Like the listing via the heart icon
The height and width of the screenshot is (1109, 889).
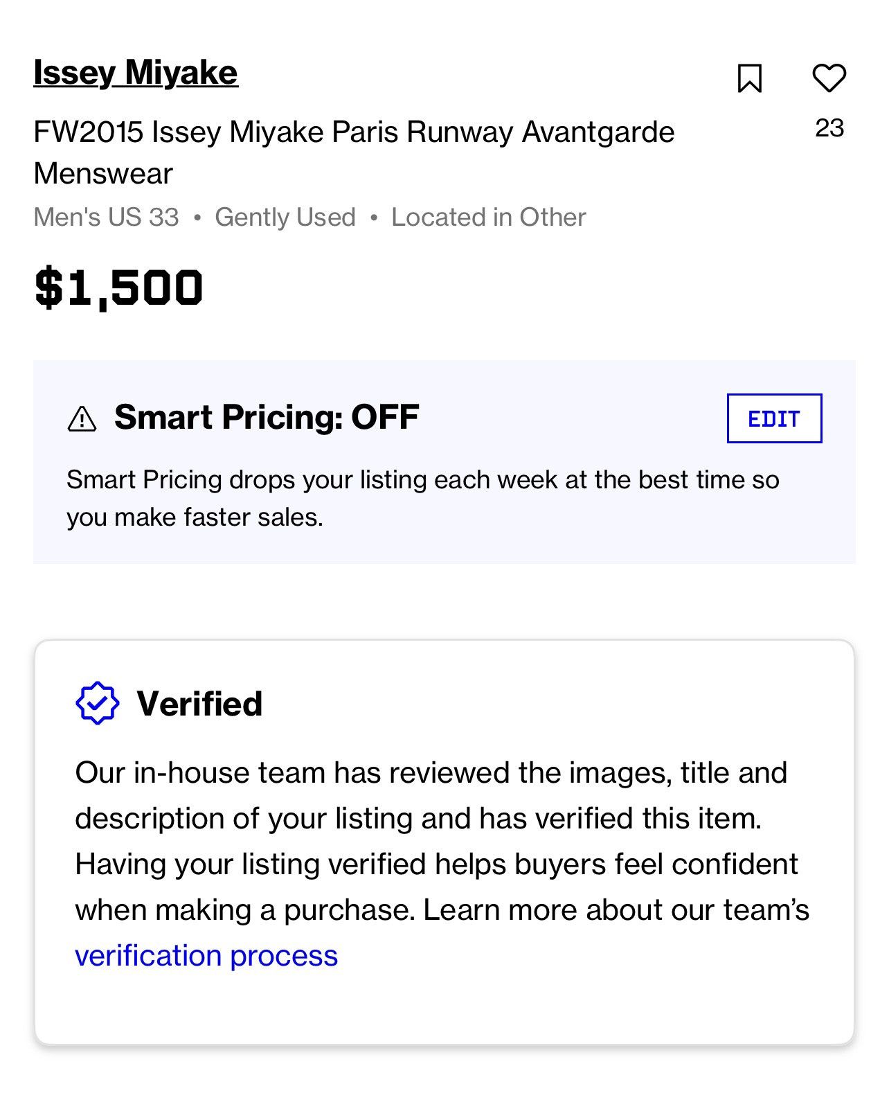tap(829, 78)
